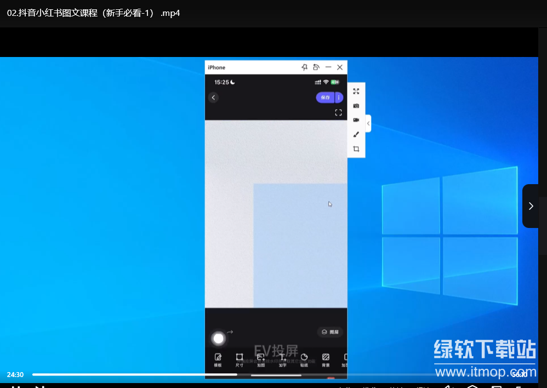This screenshot has height=388, width=547.
Task: Rotate the mirrored iPhone screen
Action: click(x=316, y=67)
